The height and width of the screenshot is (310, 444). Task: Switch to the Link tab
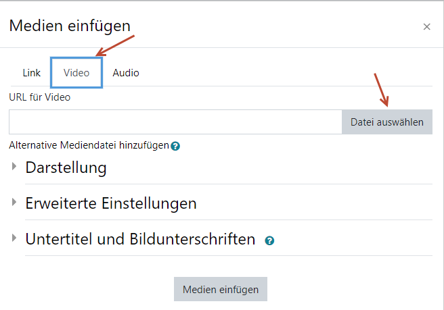32,73
